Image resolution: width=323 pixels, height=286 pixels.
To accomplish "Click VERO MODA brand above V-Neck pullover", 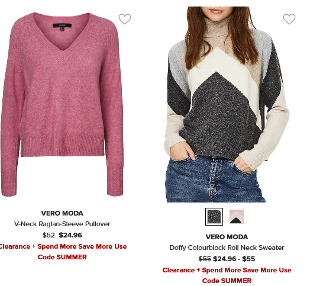I will (x=62, y=213).
